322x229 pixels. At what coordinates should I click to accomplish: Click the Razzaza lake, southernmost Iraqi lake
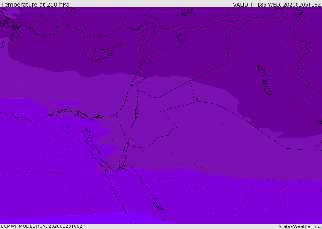point(268,90)
